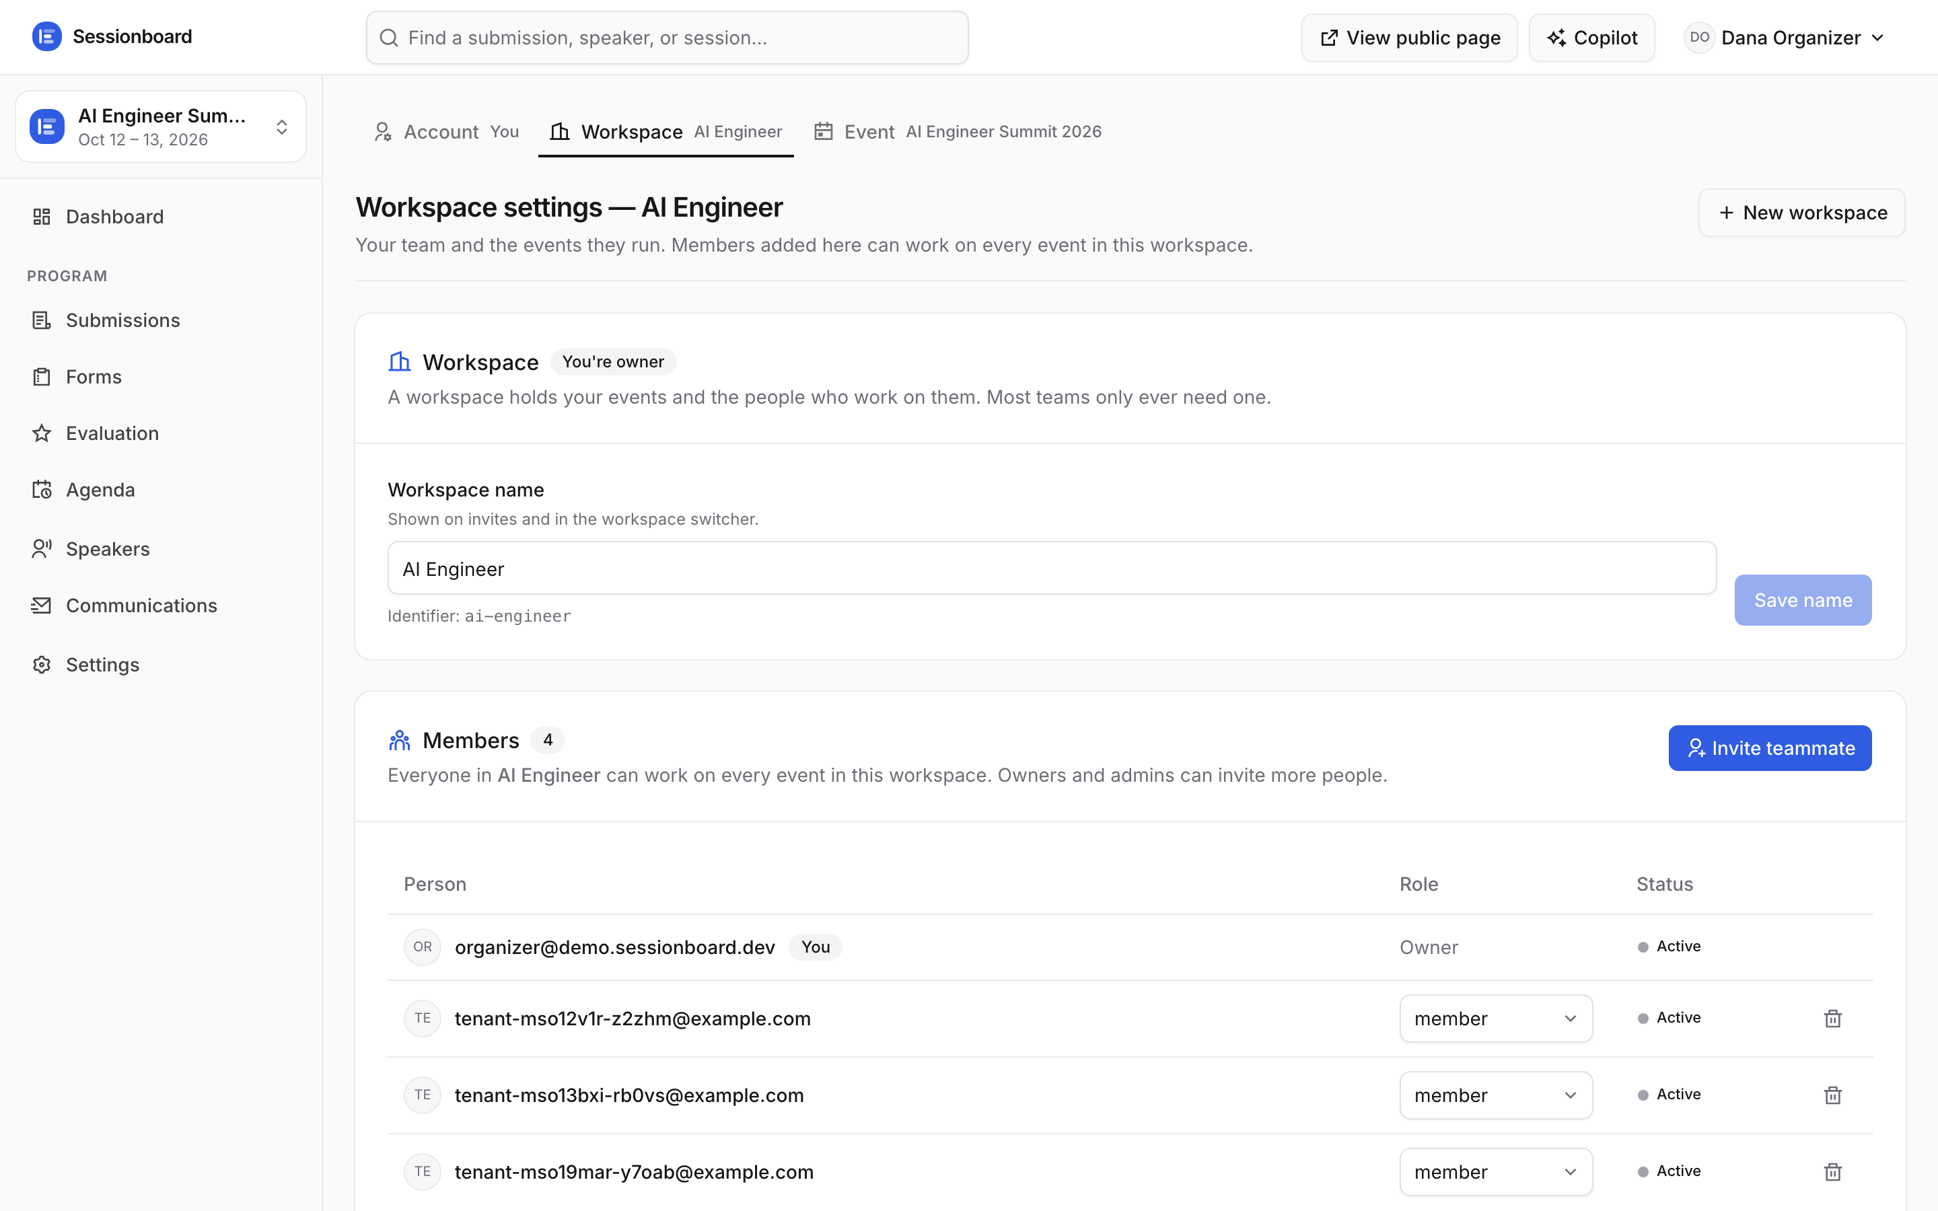Screen dimensions: 1938x1211
Task: Focus the submission search field
Action: 667,38
